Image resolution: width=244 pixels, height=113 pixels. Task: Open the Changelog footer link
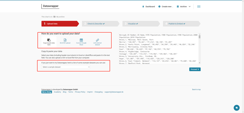coord(98,92)
